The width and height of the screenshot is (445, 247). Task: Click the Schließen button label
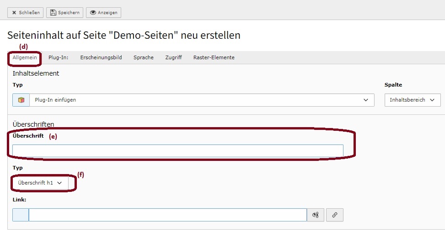29,12
